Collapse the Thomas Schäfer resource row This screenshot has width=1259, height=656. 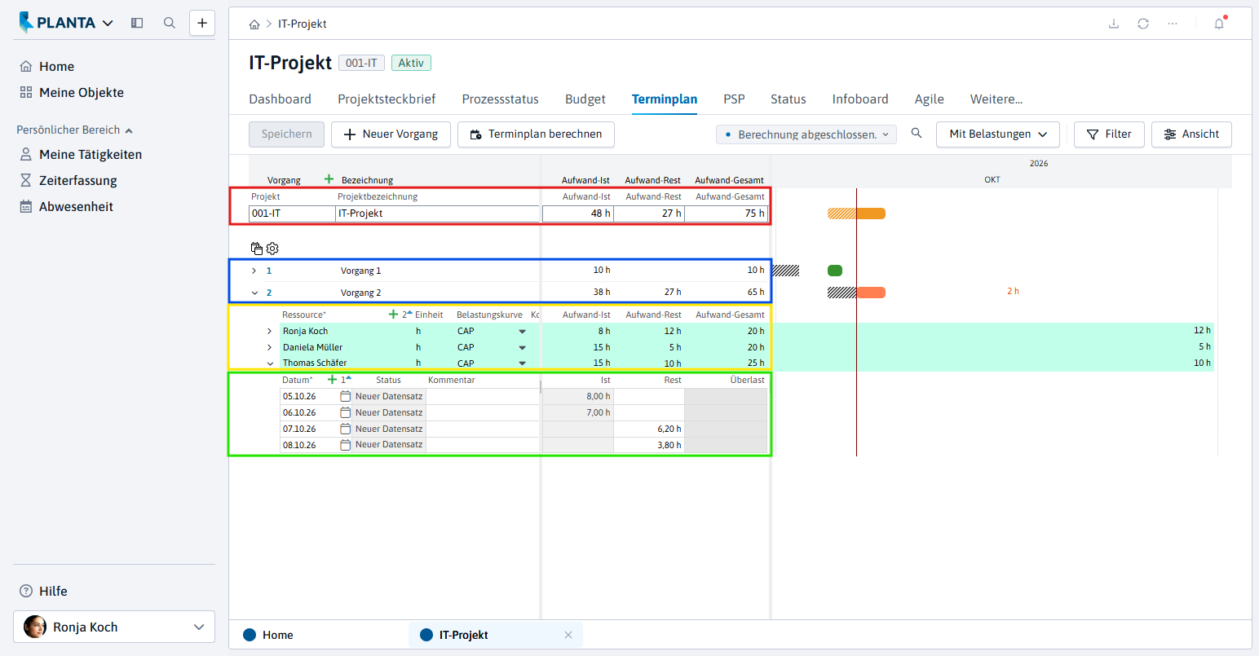point(270,363)
